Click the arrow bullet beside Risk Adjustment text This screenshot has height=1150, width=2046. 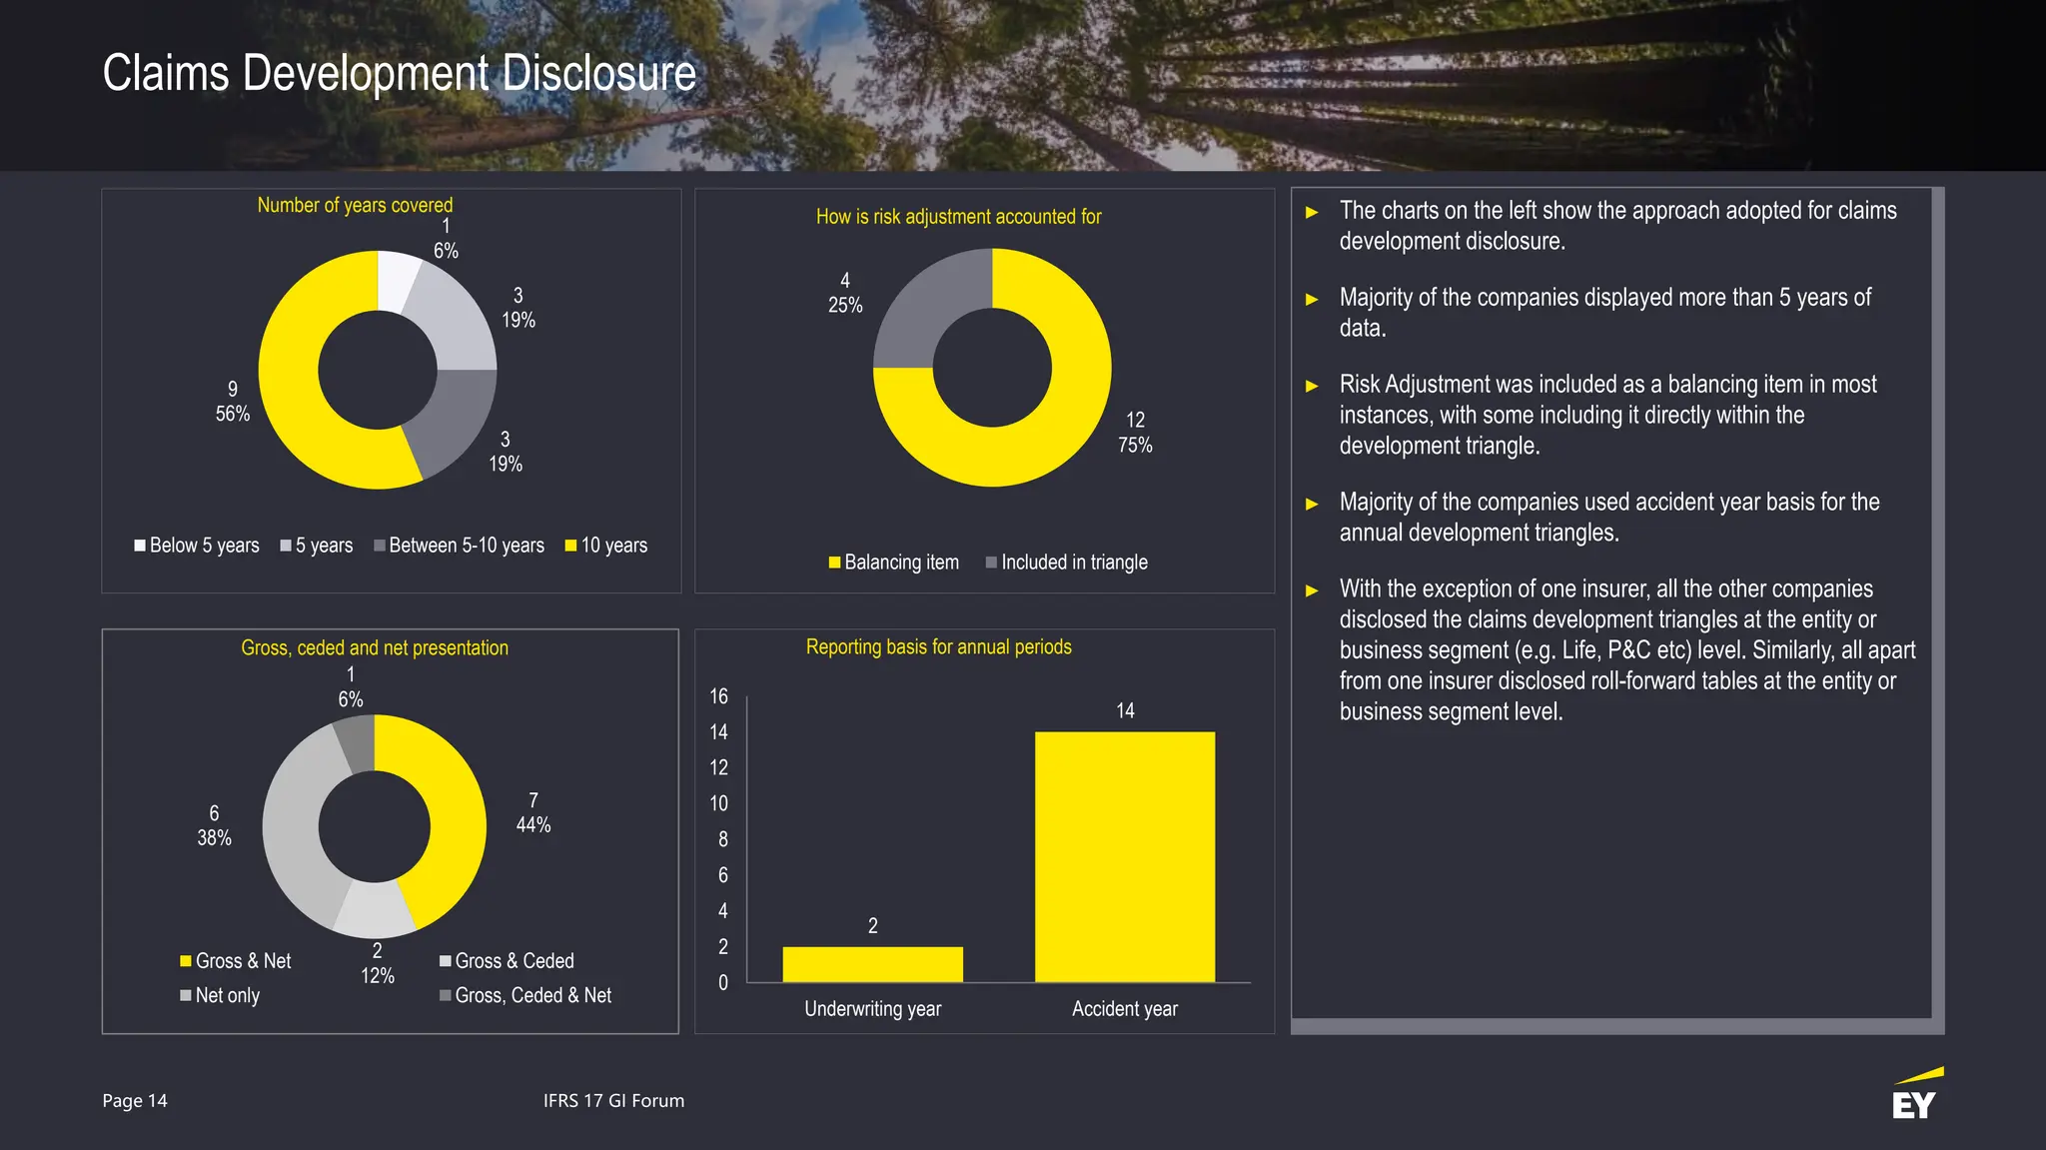(1312, 386)
